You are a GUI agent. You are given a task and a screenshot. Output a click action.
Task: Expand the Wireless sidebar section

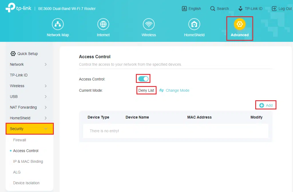click(x=28, y=86)
